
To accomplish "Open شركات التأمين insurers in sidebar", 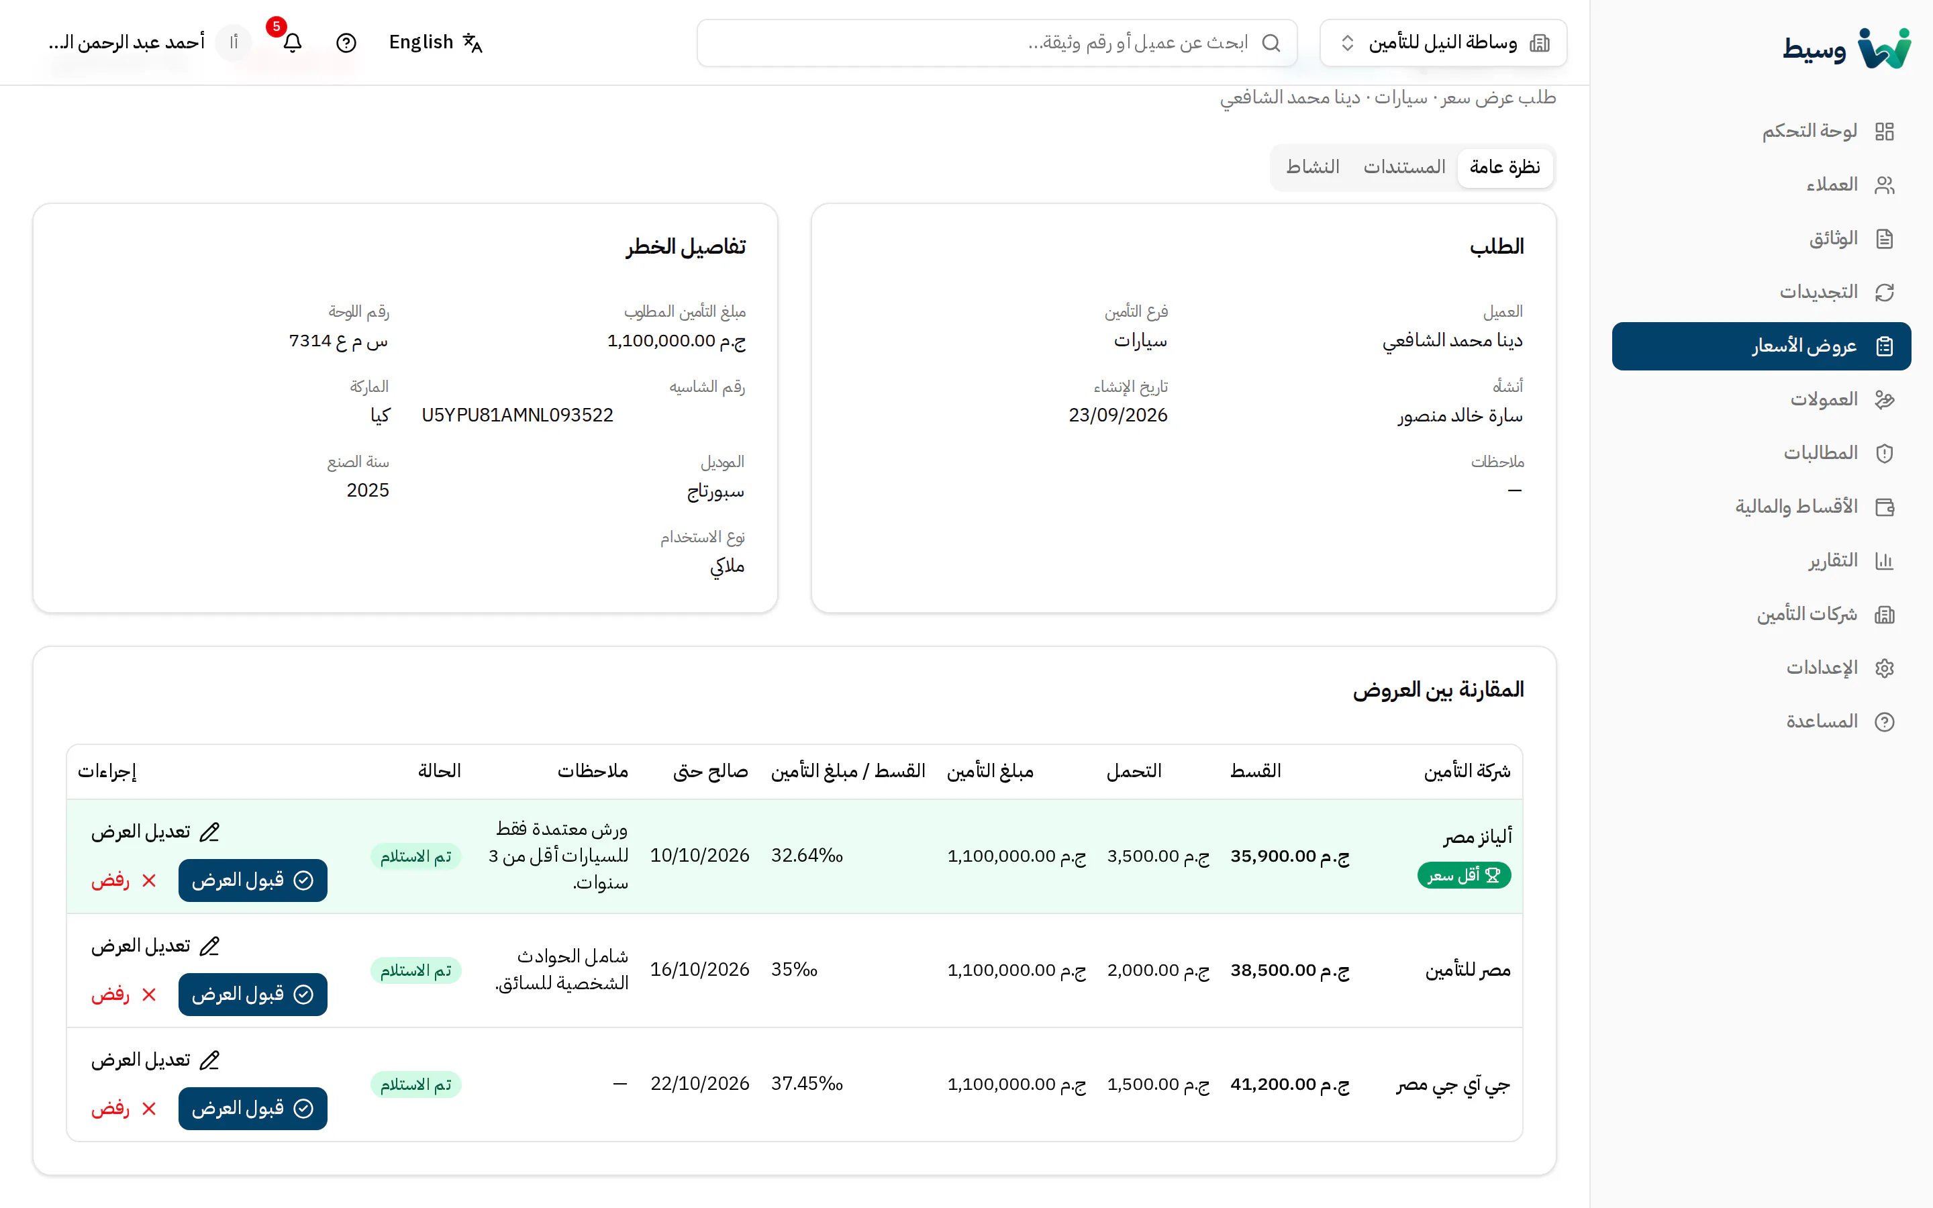I will 1761,614.
